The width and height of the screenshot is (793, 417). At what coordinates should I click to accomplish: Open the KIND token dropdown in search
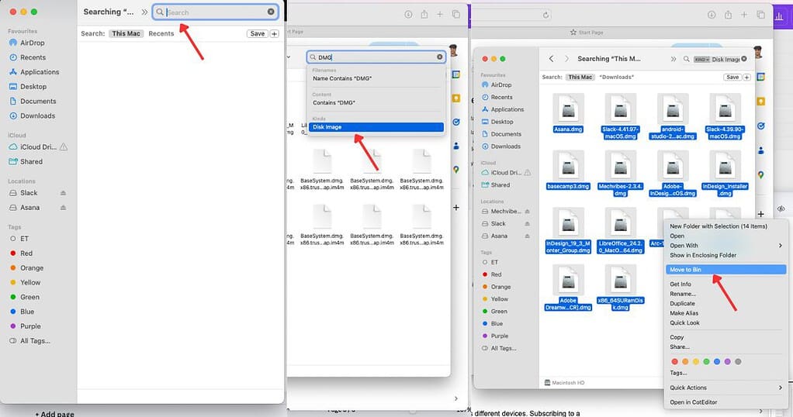coord(701,59)
